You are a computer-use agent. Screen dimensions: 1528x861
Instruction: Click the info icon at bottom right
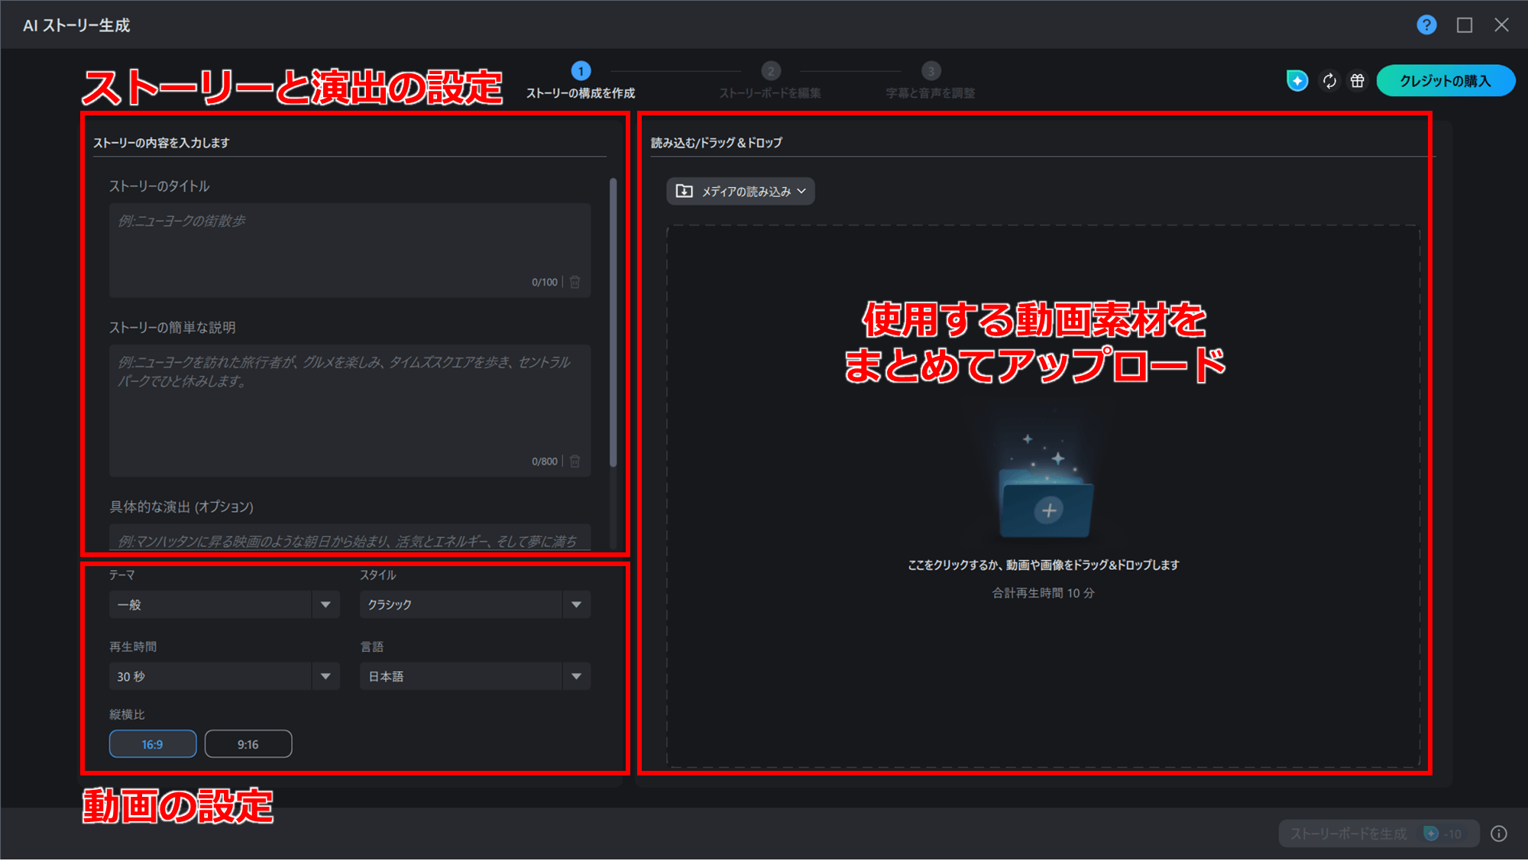click(1499, 833)
